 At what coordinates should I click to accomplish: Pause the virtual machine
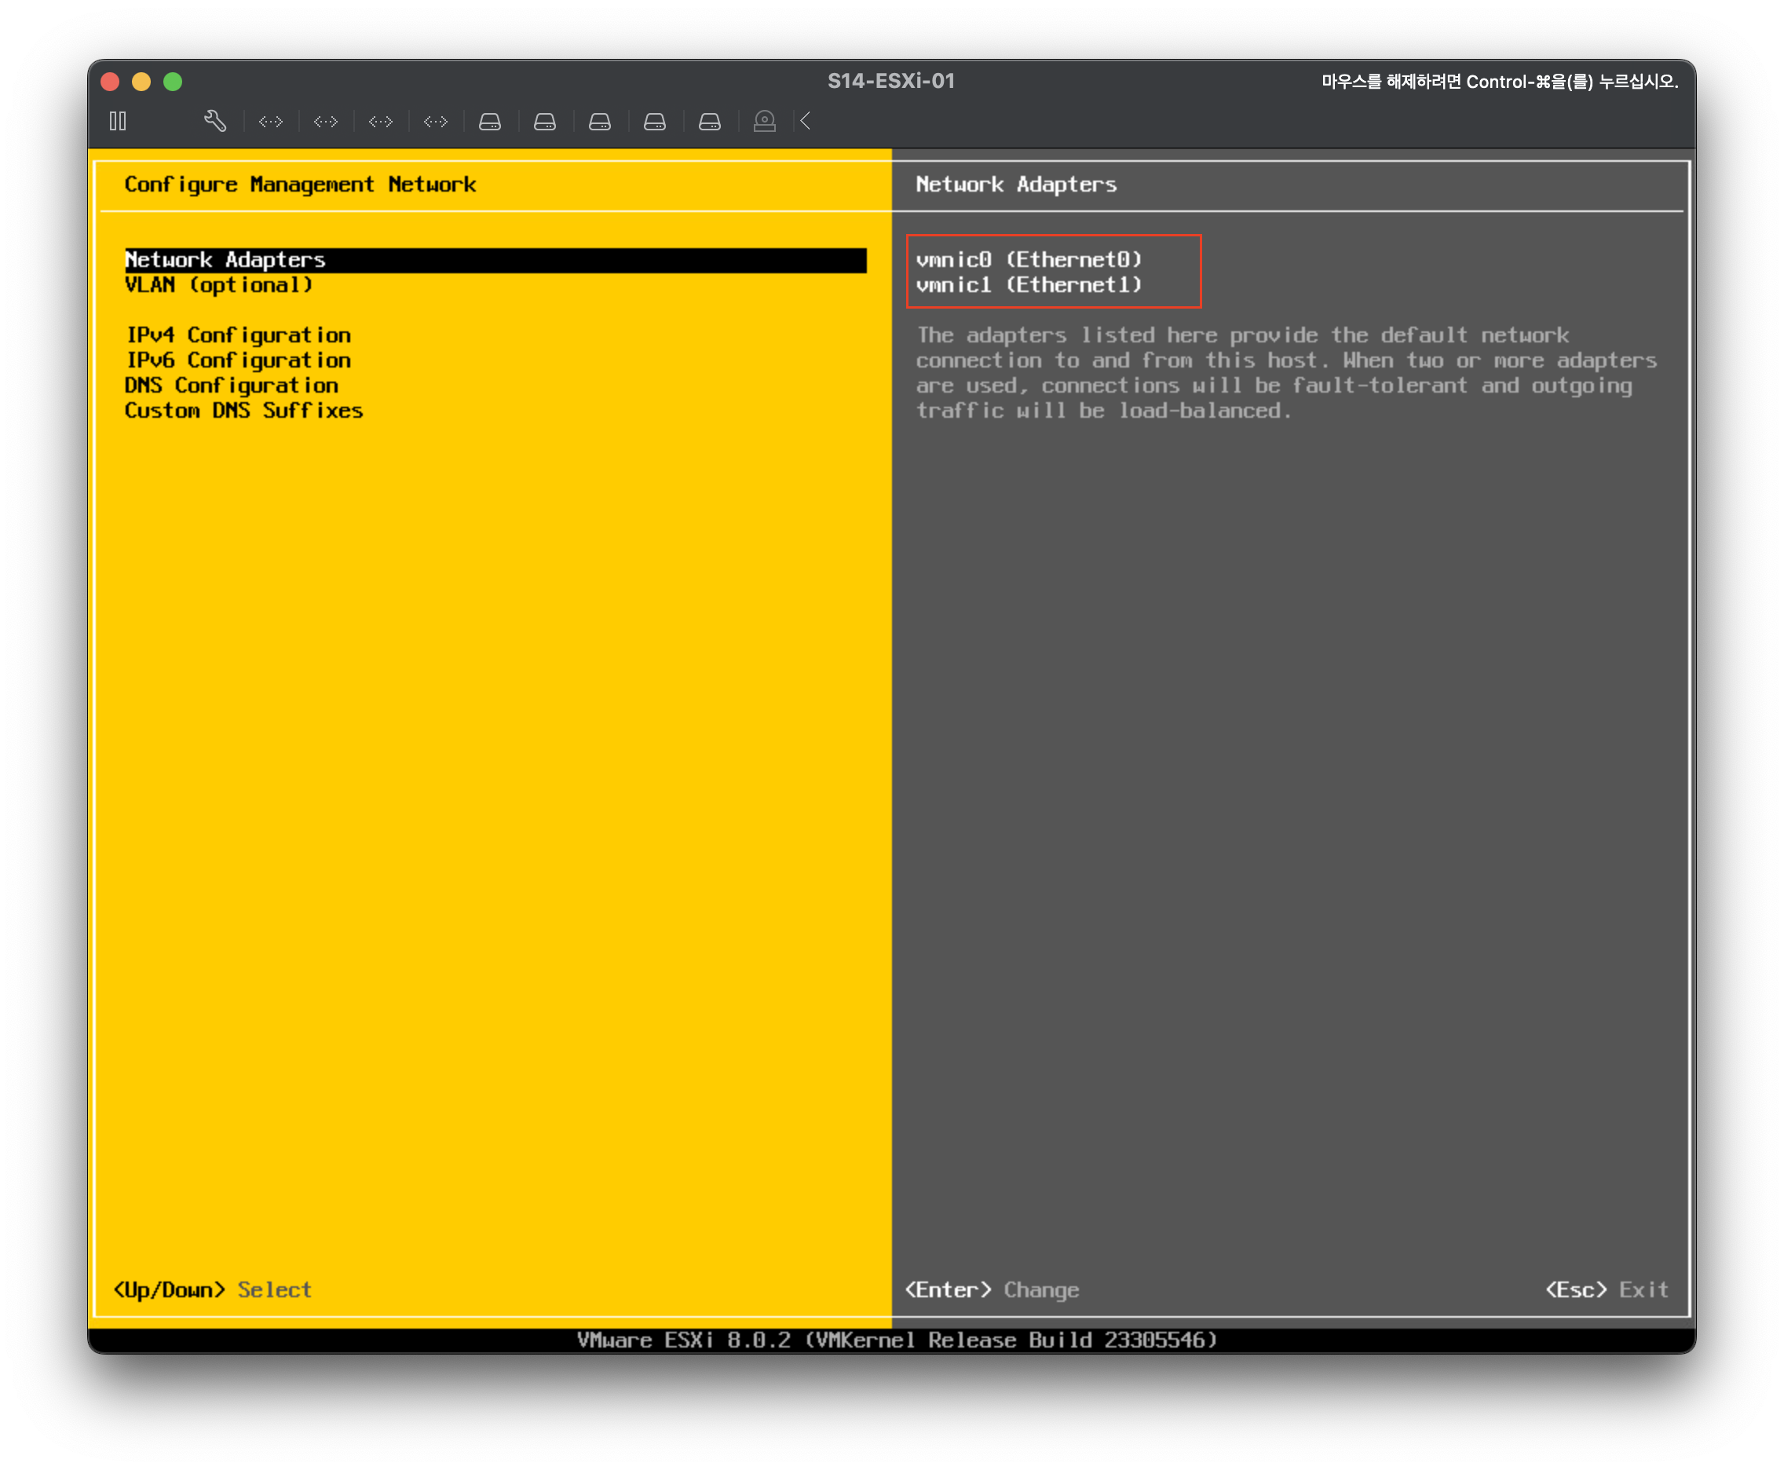pos(118,121)
